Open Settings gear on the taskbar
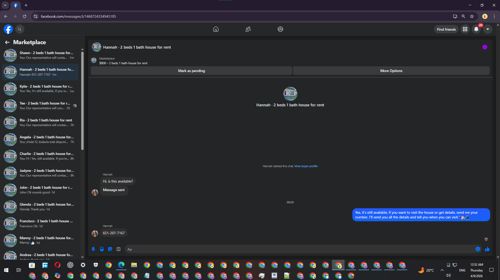Image resolution: width=500 pixels, height=280 pixels. [x=83, y=265]
